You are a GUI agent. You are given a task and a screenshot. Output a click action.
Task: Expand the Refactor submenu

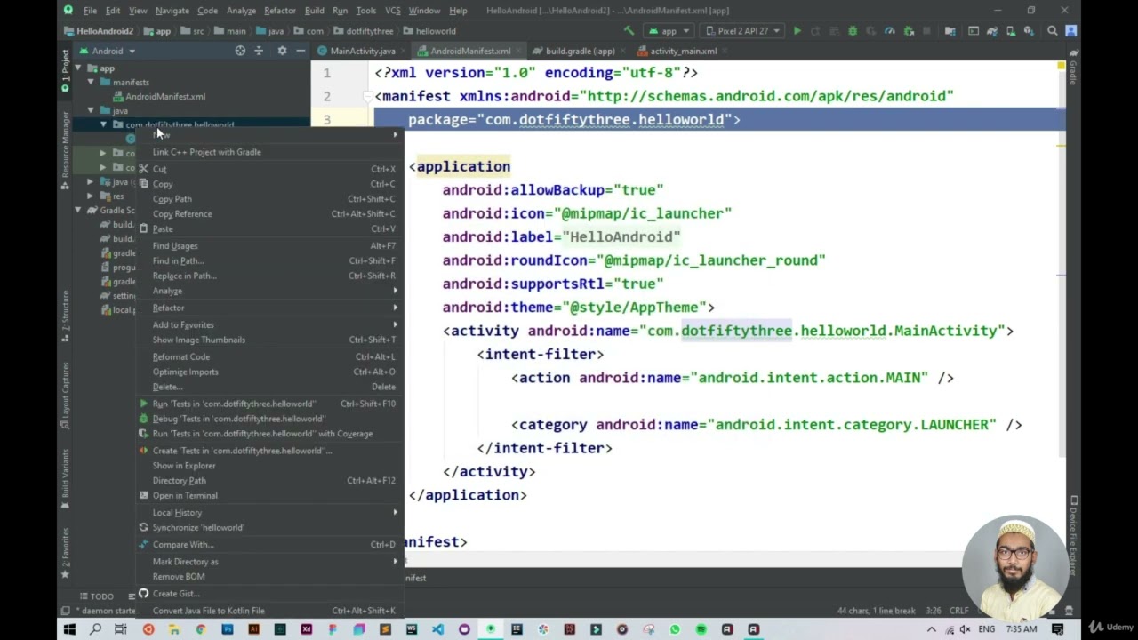pyautogui.click(x=270, y=308)
